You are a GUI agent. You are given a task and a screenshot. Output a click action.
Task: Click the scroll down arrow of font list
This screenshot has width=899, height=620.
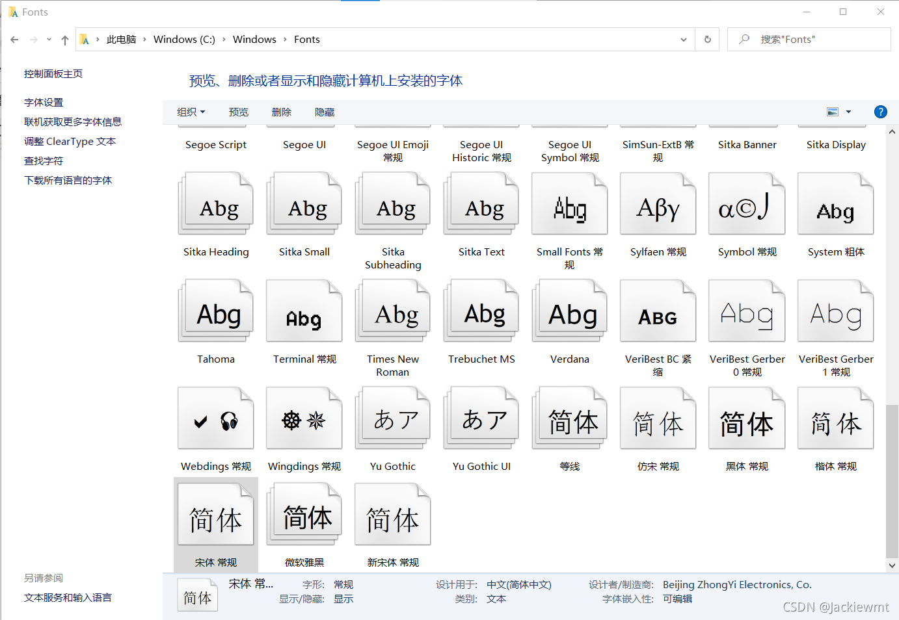pos(892,565)
